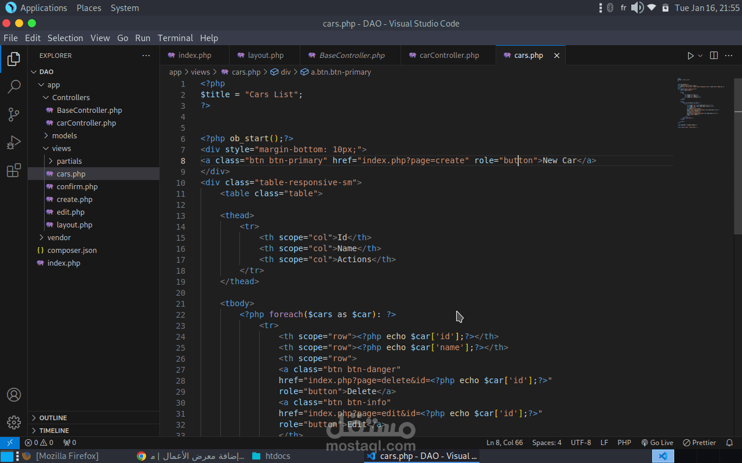Expand the OUTLINE section
Image resolution: width=742 pixels, height=463 pixels.
[x=53, y=418]
